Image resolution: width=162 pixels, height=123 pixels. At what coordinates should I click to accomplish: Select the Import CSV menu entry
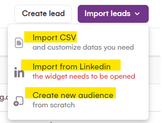(x=78, y=42)
